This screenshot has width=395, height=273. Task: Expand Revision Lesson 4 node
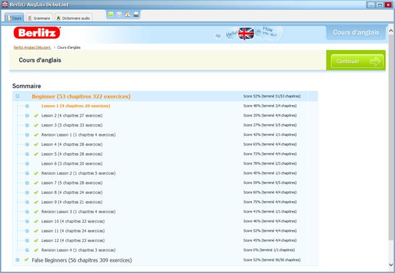pyautogui.click(x=27, y=250)
